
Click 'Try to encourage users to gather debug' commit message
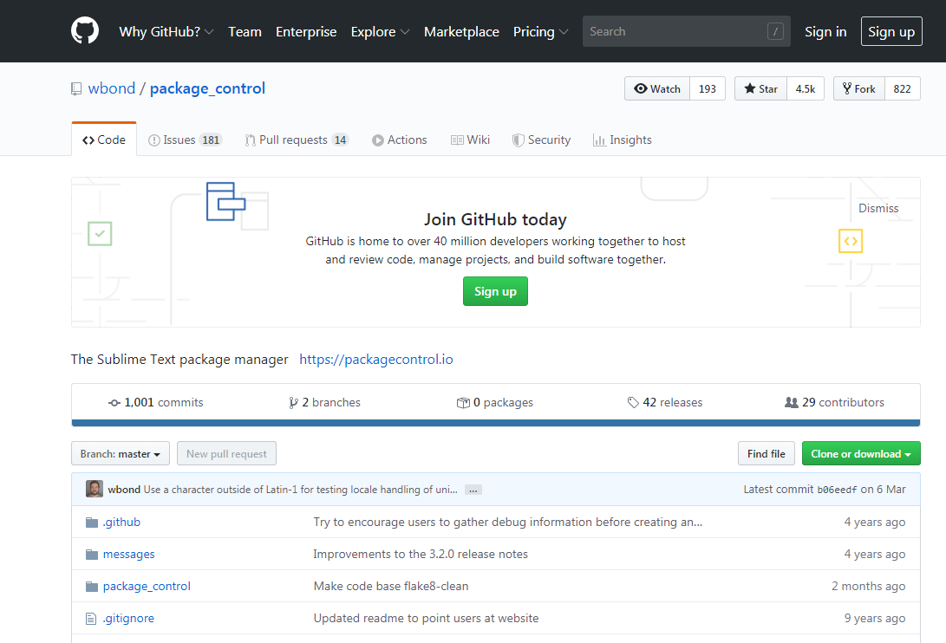[508, 523]
